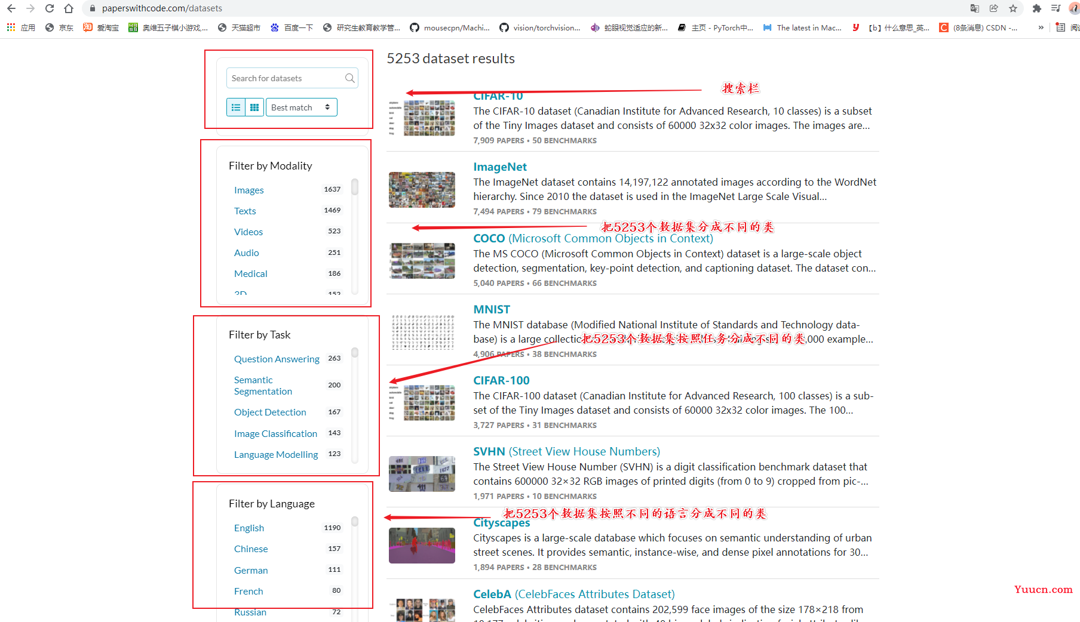This screenshot has height=622, width=1080.
Task: Filter language by English
Action: coord(249,528)
